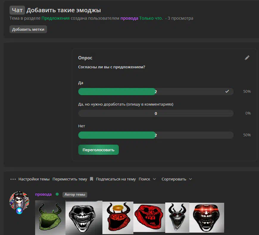Expand the Поиск dropdown
The height and width of the screenshot is (235, 259).
147,179
